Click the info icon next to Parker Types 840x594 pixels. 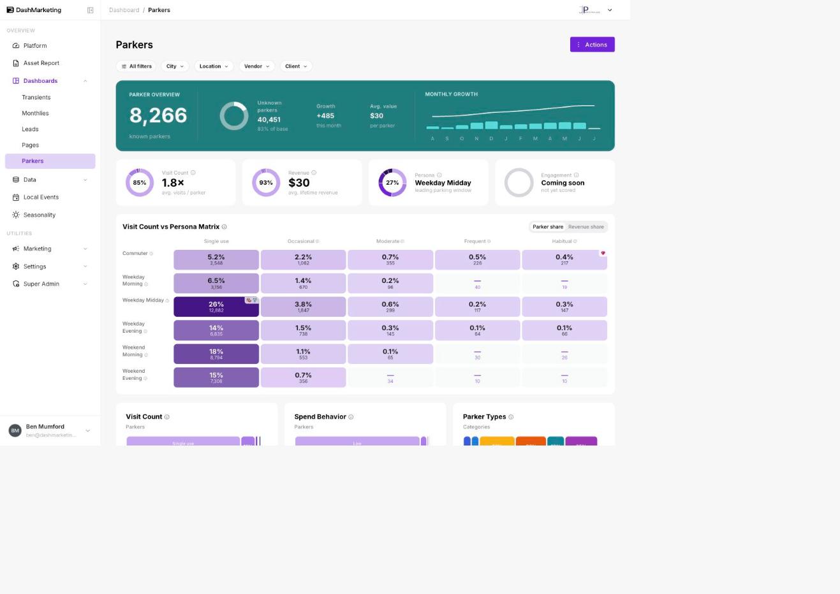click(511, 417)
